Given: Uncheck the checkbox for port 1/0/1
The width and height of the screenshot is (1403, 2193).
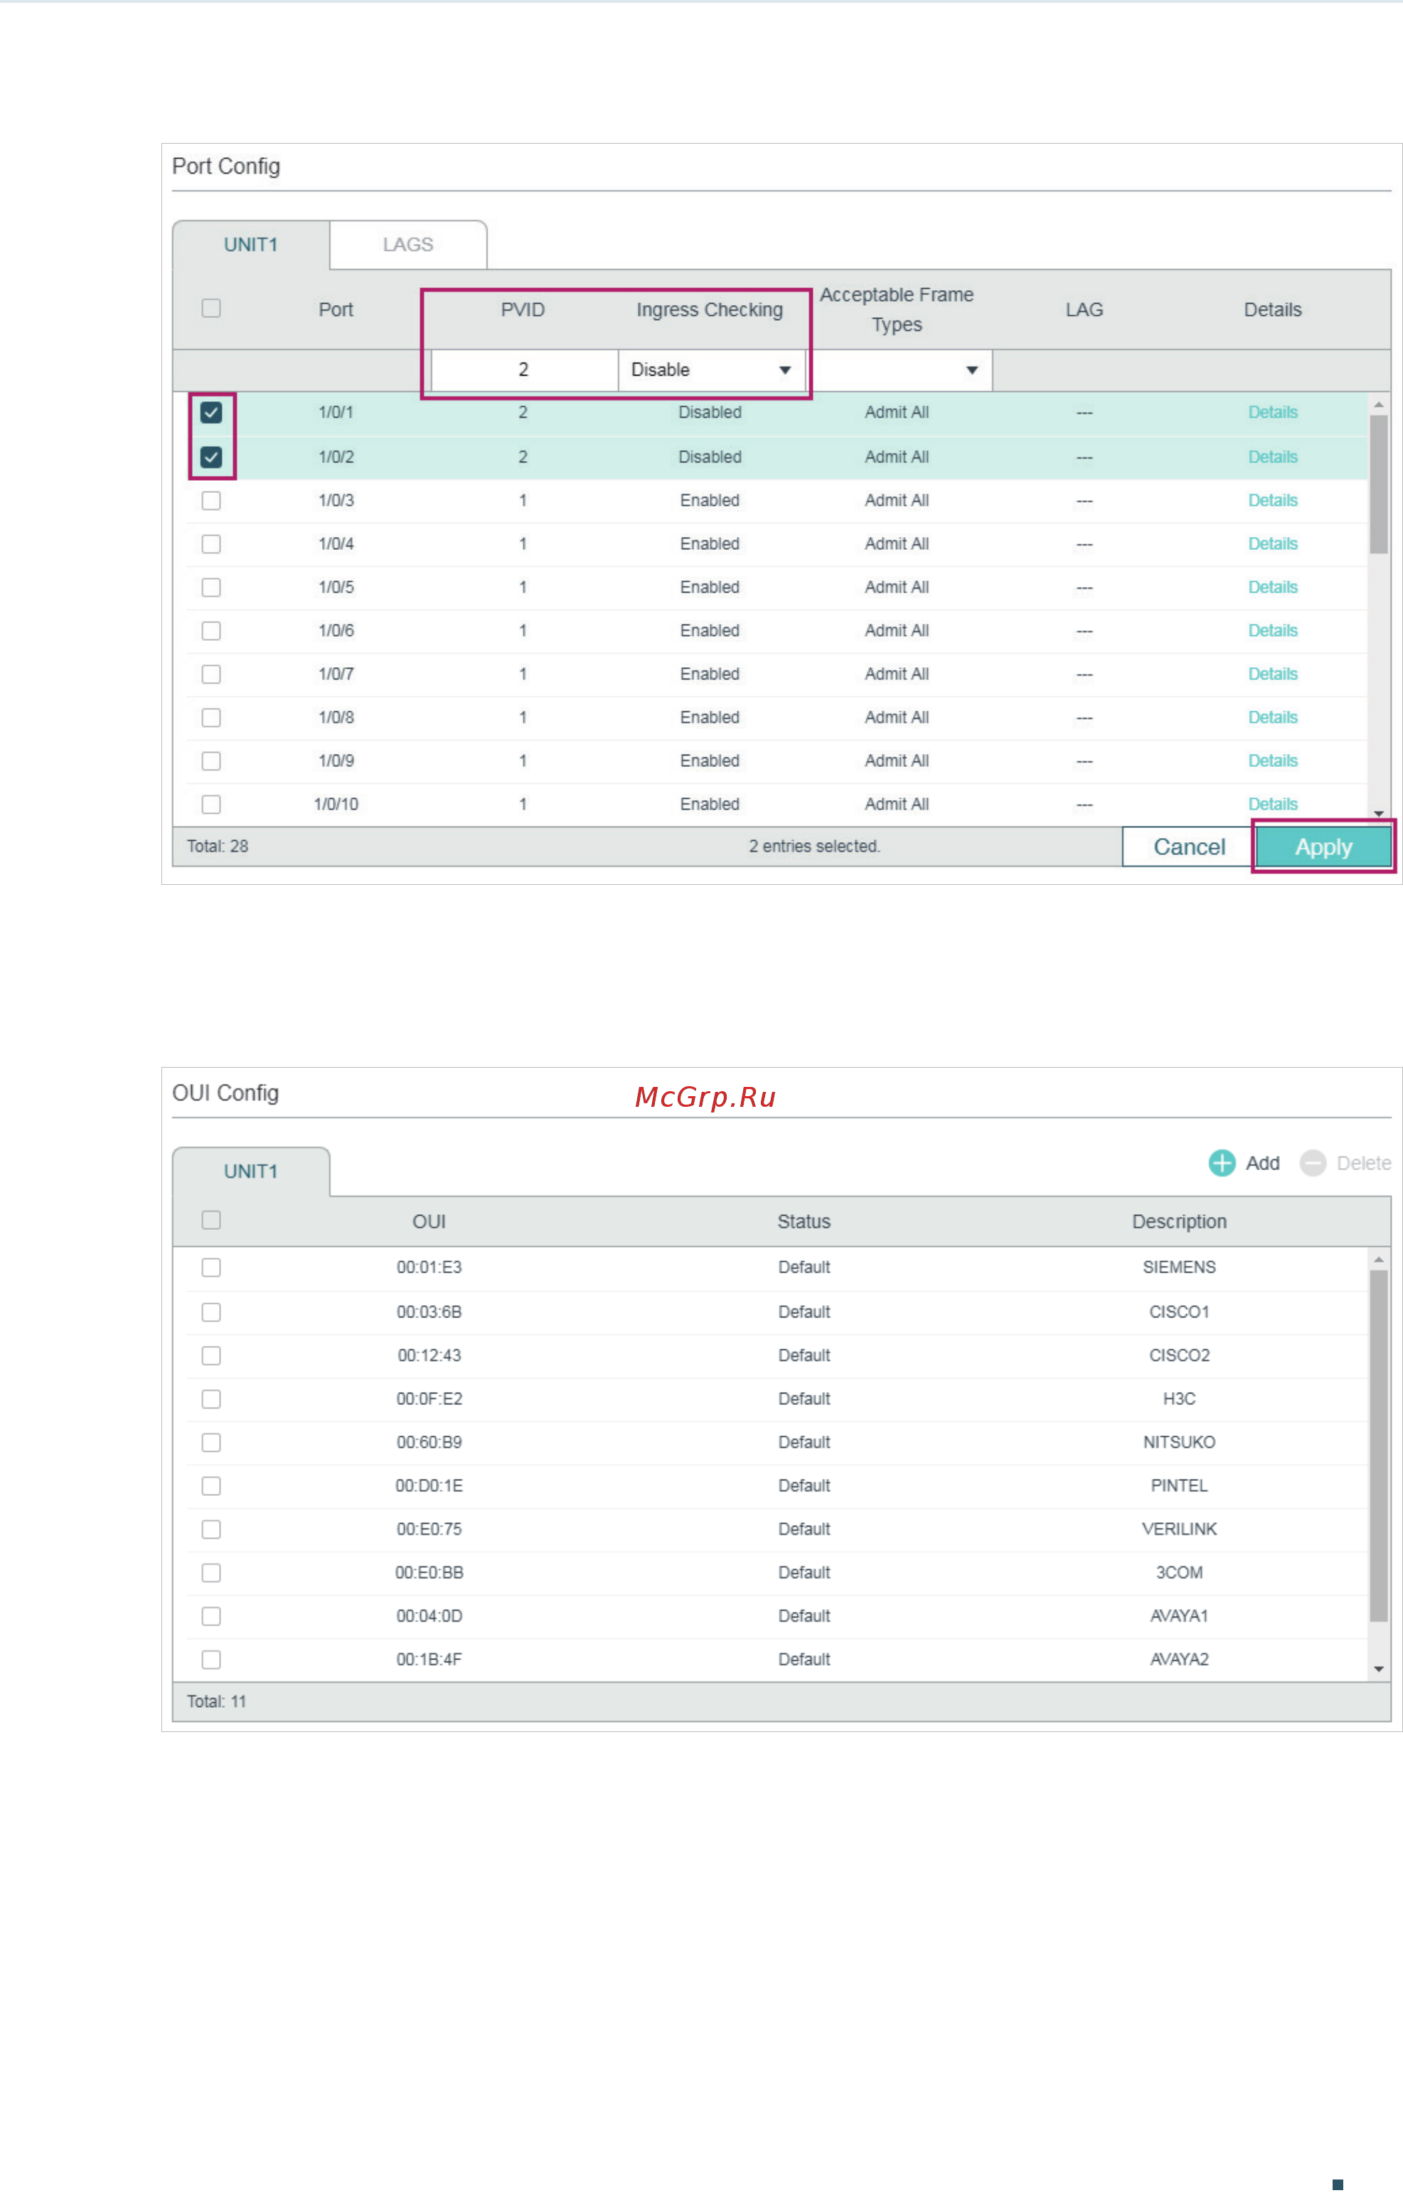Looking at the screenshot, I should click(211, 413).
